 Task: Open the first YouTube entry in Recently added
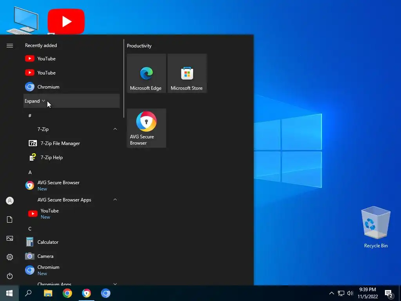[x=72, y=59]
